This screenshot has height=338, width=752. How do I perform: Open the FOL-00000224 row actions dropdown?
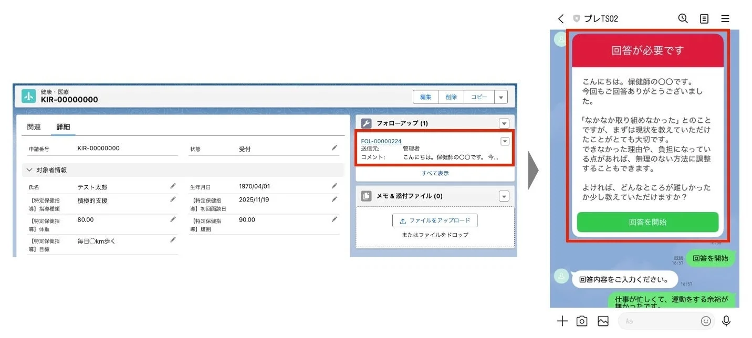[x=505, y=141]
